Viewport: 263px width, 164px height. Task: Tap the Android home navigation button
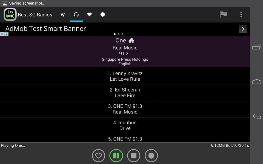[x=257, y=82]
